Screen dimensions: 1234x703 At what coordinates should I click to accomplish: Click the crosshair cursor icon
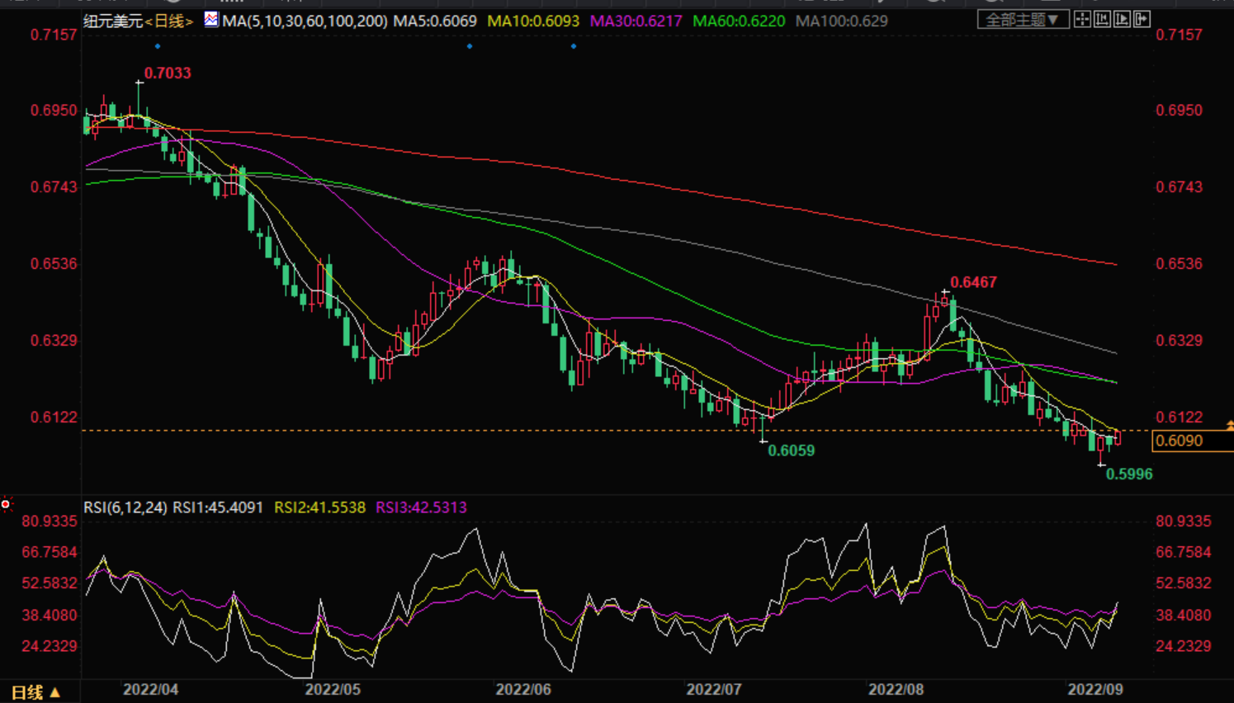coord(1082,19)
